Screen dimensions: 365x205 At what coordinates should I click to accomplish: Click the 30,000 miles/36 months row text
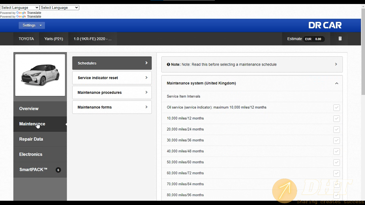tap(185, 140)
